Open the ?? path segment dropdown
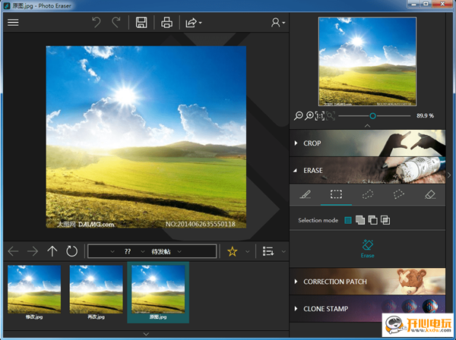This screenshot has width=456, height=340. tap(143, 251)
